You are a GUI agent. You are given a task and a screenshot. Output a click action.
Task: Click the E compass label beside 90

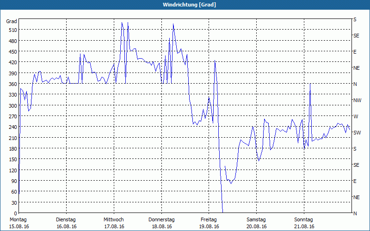(355, 181)
